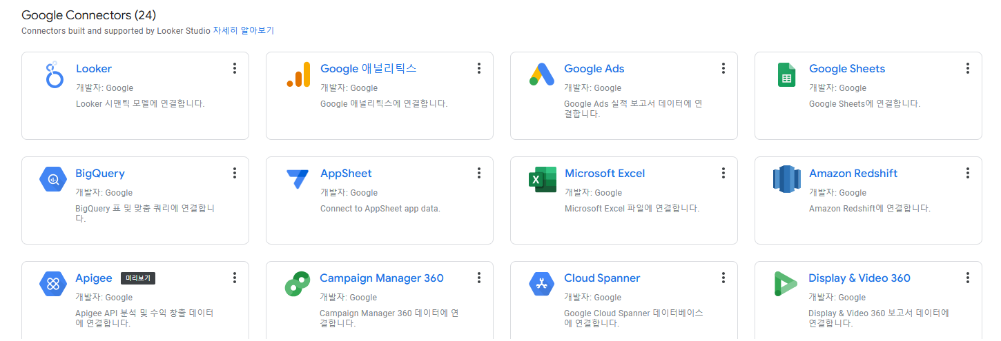Click the Google Analytics bar chart icon
This screenshot has height=341, width=1001.
pyautogui.click(x=298, y=74)
